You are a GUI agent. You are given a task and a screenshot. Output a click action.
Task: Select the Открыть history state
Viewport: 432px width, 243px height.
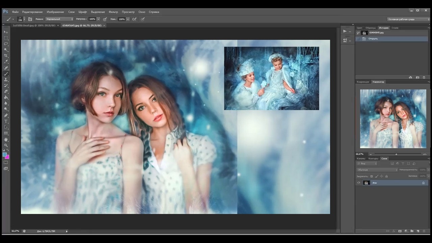[392, 39]
